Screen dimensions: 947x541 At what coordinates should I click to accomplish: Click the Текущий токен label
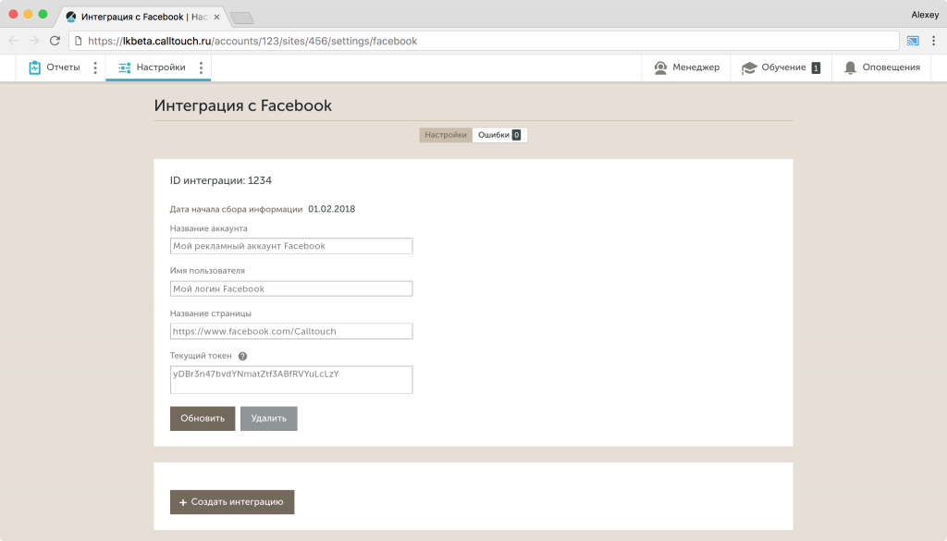[201, 356]
